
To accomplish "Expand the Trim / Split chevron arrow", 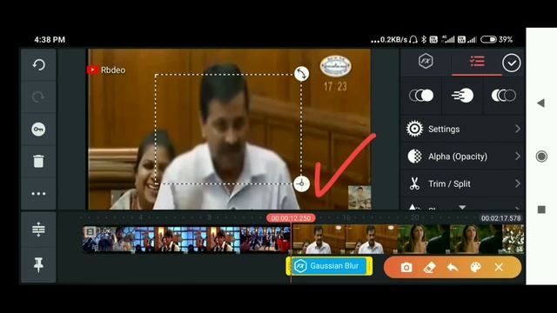I will (x=518, y=183).
